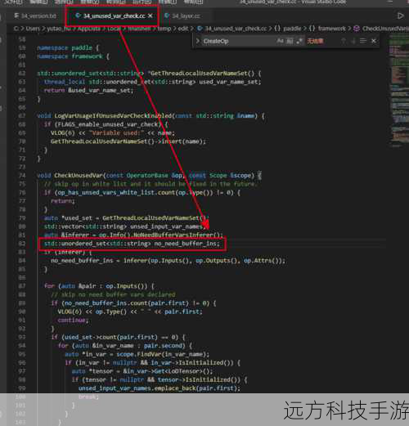Click 'auto *tensor = &in_var->Get<LoDTensor>()' line

[x=142, y=371]
